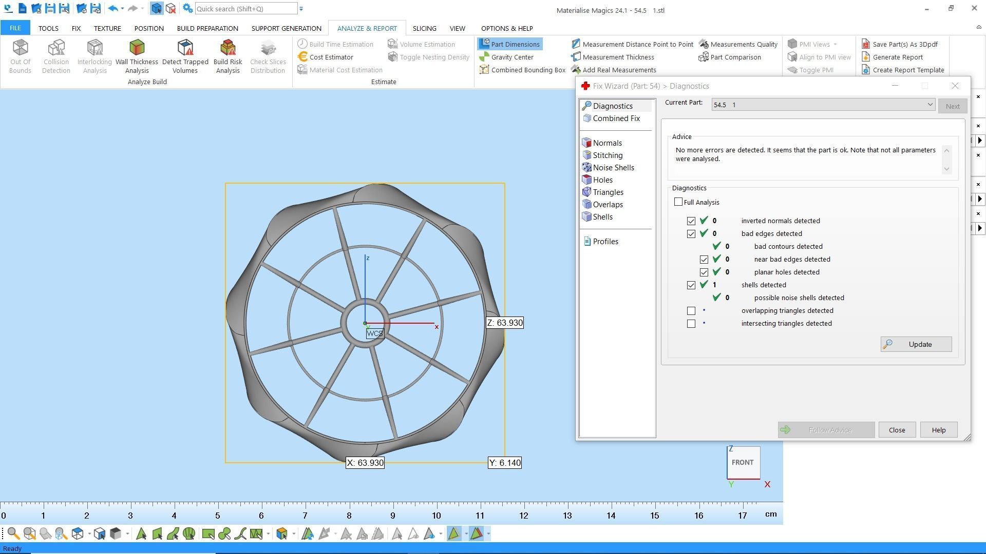Open the FILE menu
Viewport: 986px width, 554px height.
(15, 28)
